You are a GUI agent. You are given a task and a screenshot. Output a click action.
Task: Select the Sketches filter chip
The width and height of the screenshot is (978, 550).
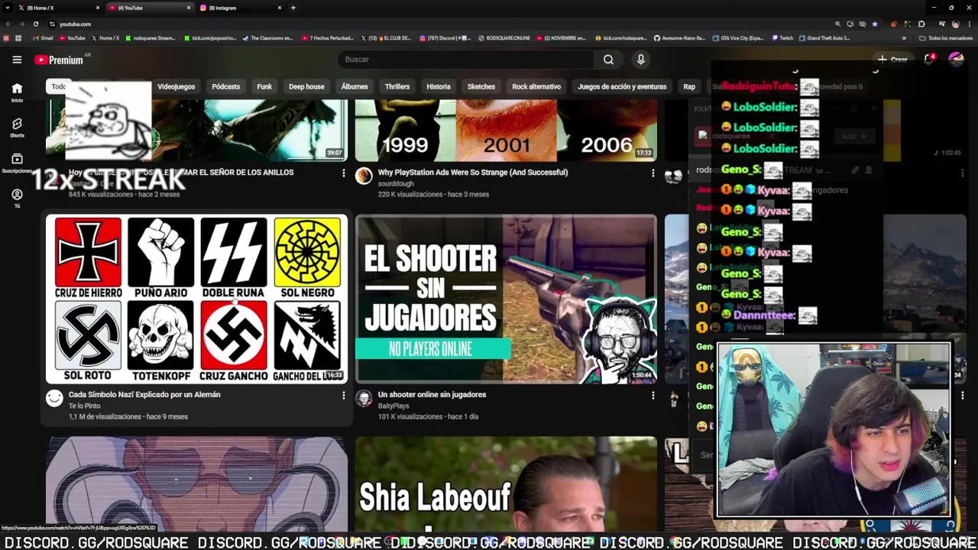(x=481, y=86)
